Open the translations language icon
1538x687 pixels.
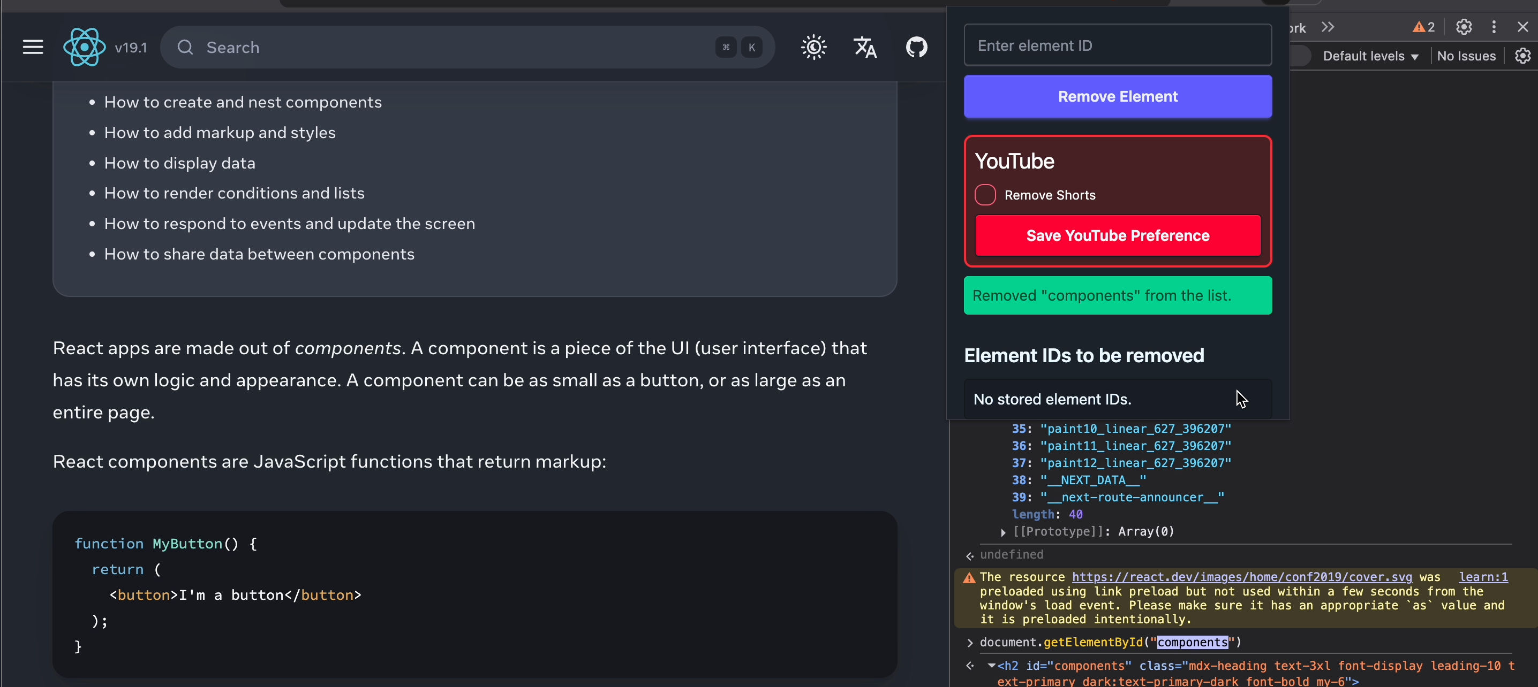click(864, 47)
